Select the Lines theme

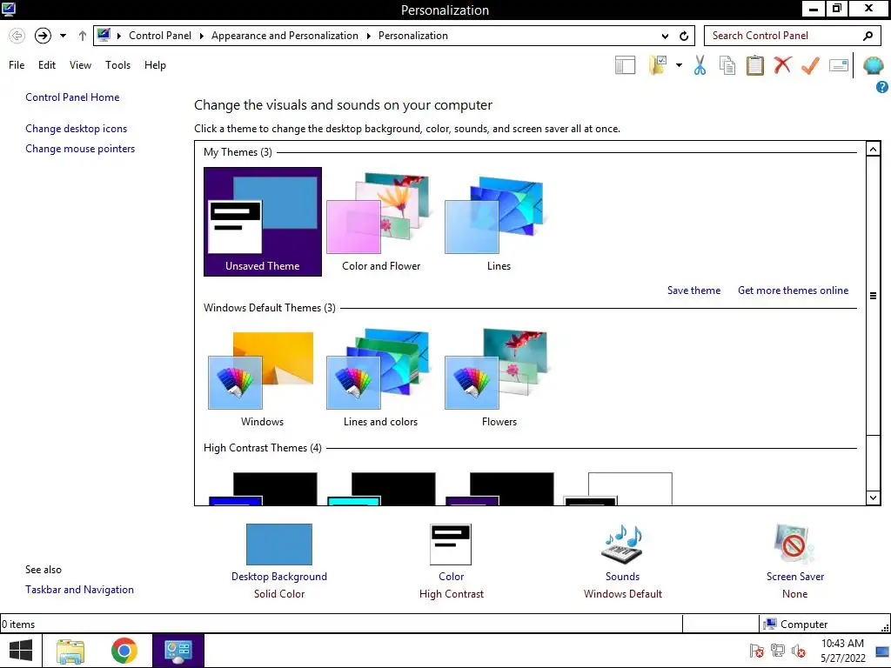499,222
